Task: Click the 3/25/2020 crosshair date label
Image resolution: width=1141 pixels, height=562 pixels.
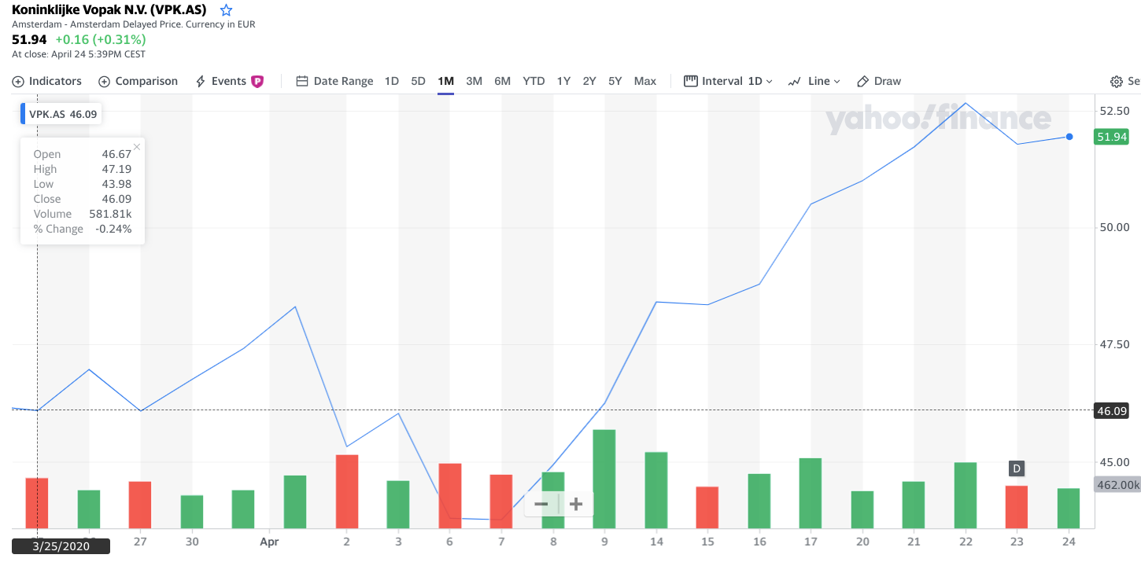Action: (61, 545)
